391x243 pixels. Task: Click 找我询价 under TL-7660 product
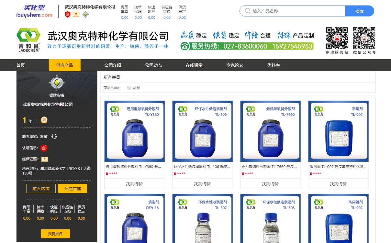270,184
